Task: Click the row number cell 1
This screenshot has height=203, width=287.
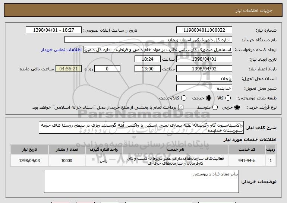Action: pyautogui.click(x=271, y=161)
